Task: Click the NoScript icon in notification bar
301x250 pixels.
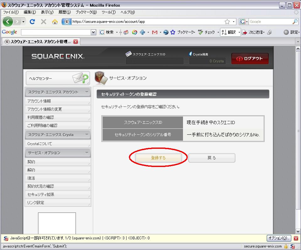Action: pyautogui.click(x=6, y=238)
